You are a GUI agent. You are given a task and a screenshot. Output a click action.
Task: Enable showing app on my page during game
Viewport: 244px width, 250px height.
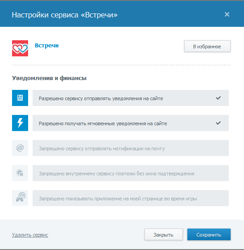(x=131, y=198)
